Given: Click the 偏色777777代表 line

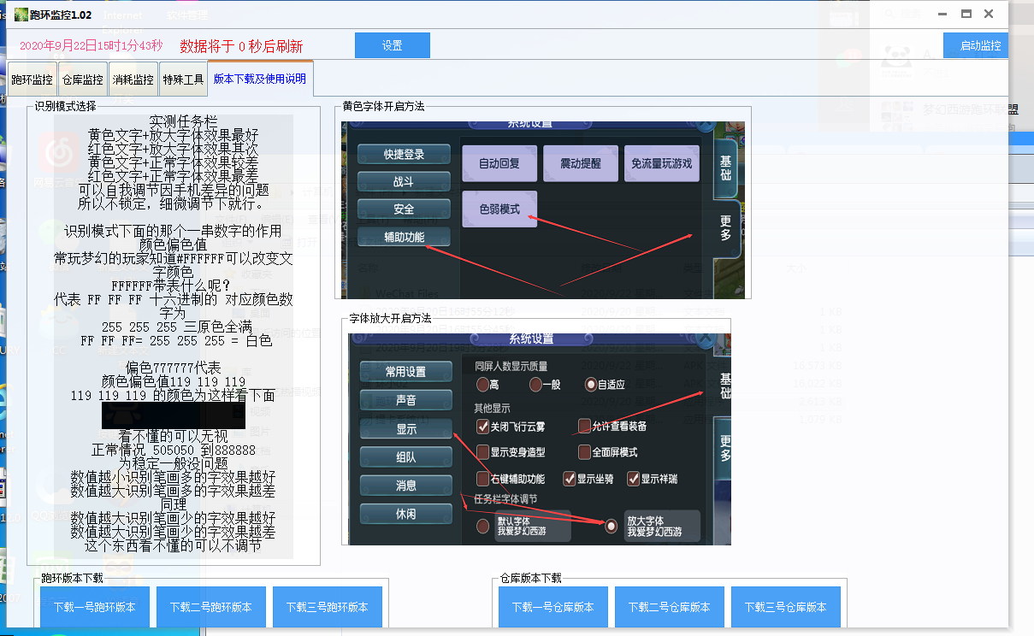Looking at the screenshot, I should click(x=173, y=368).
